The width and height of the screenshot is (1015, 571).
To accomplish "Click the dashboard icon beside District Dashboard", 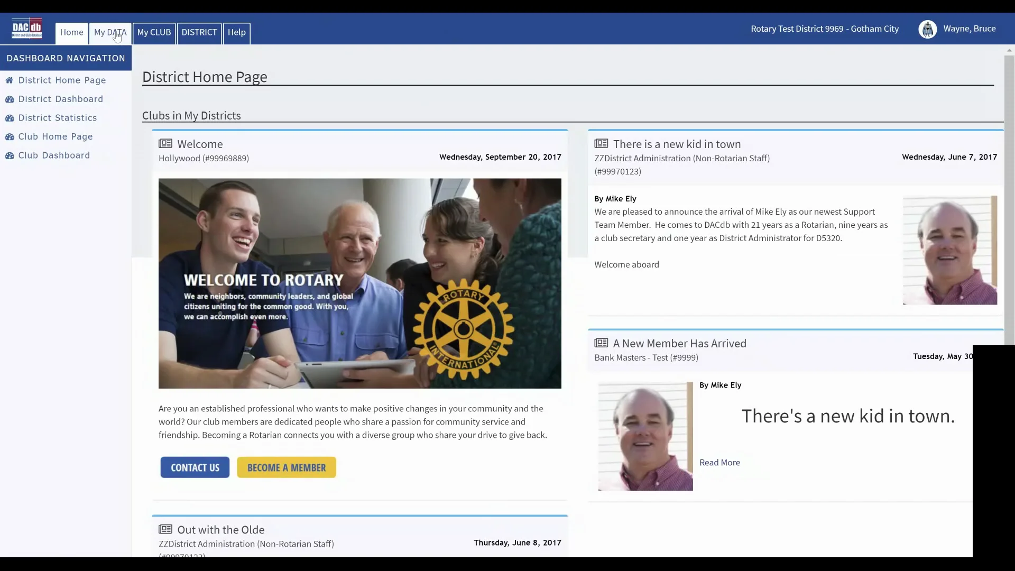I will [10, 99].
